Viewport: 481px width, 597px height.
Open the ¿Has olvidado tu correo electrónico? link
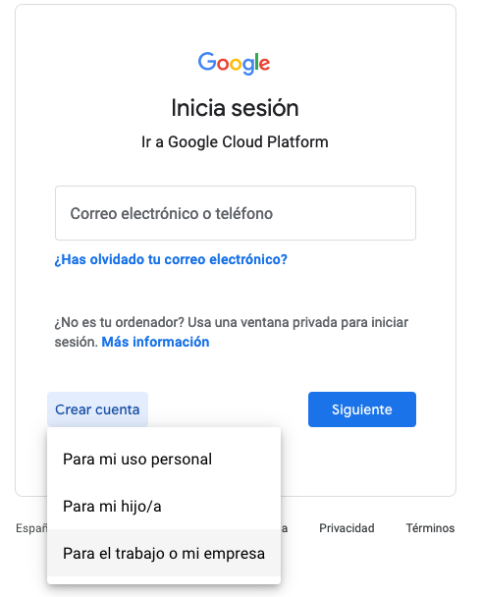click(171, 259)
